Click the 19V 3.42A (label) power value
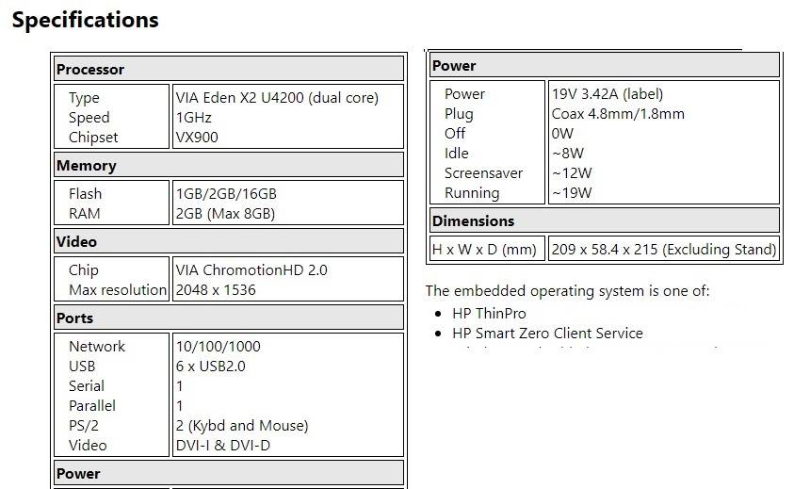The image size is (794, 489). pyautogui.click(x=608, y=94)
